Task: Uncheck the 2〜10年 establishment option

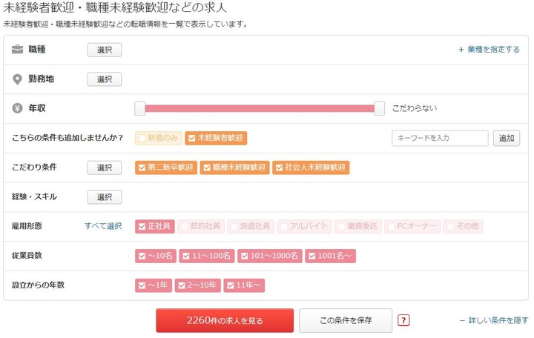Action: click(198, 285)
